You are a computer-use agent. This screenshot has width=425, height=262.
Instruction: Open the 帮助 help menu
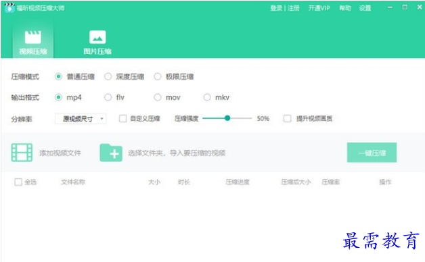click(x=345, y=8)
